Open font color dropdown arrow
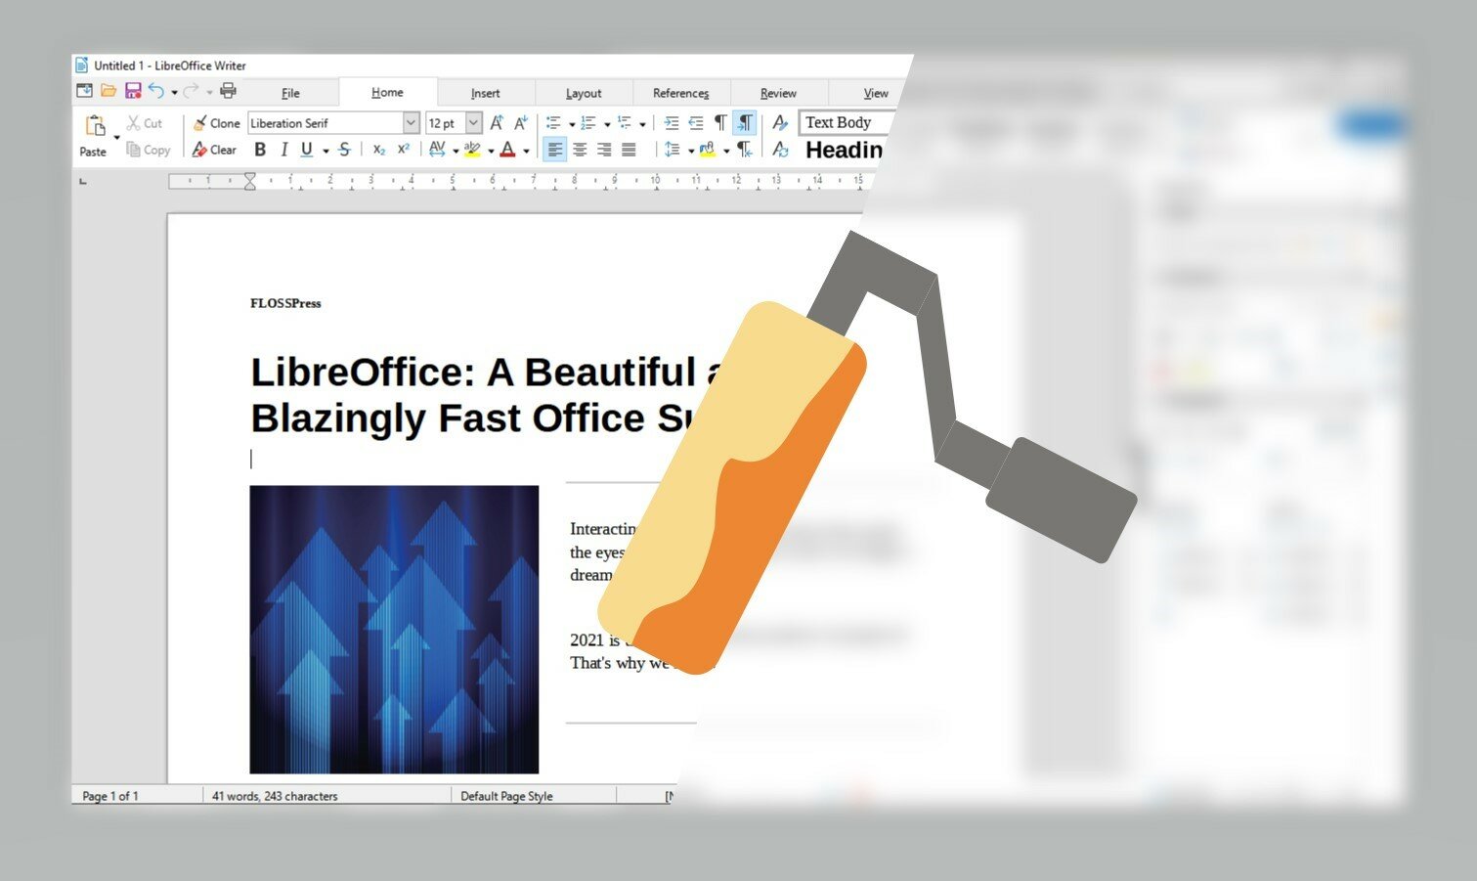The height and width of the screenshot is (881, 1477). pos(526,151)
